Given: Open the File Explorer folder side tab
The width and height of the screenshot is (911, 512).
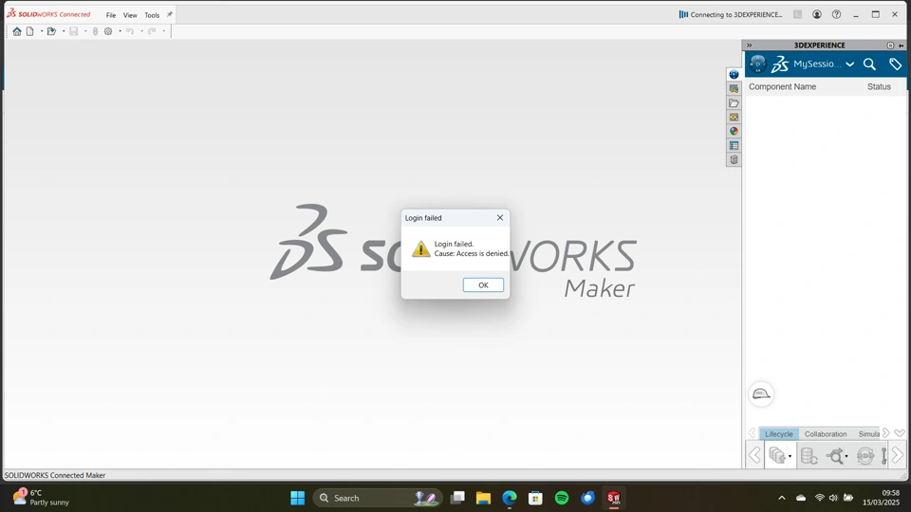Looking at the screenshot, I should pyautogui.click(x=734, y=102).
